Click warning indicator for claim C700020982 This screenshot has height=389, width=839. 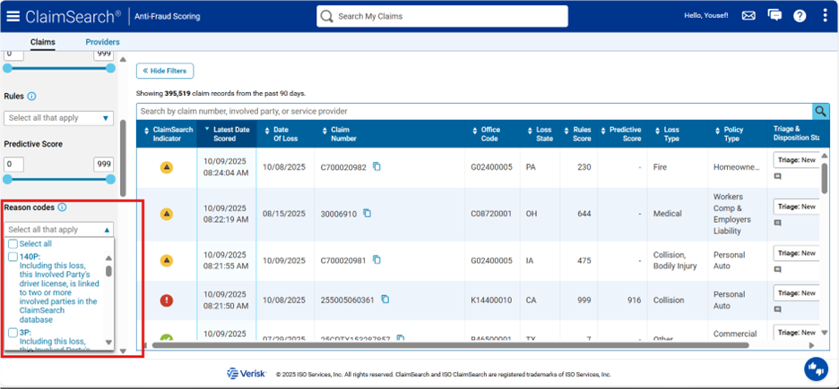[x=167, y=167]
